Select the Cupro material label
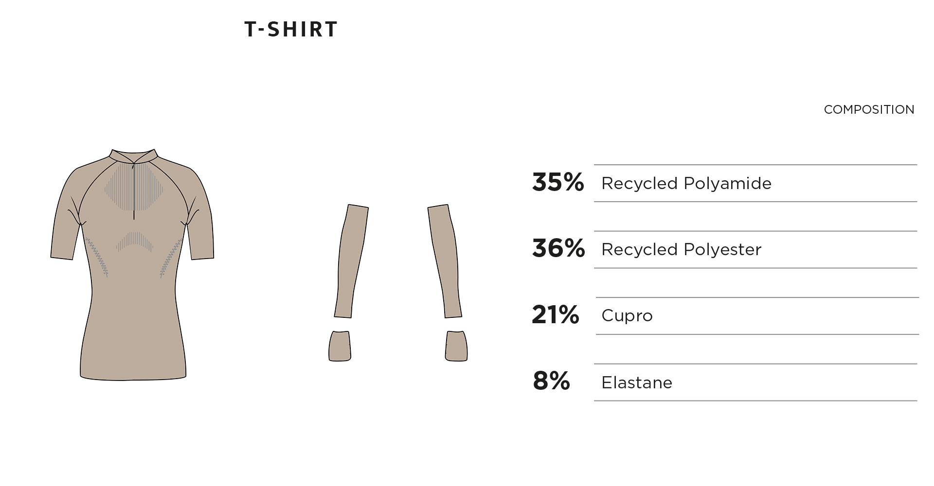Viewport: 934px width, 486px height. pos(627,316)
